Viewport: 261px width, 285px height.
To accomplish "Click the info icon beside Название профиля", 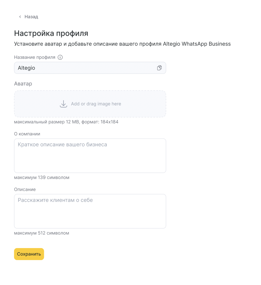I will 60,57.
